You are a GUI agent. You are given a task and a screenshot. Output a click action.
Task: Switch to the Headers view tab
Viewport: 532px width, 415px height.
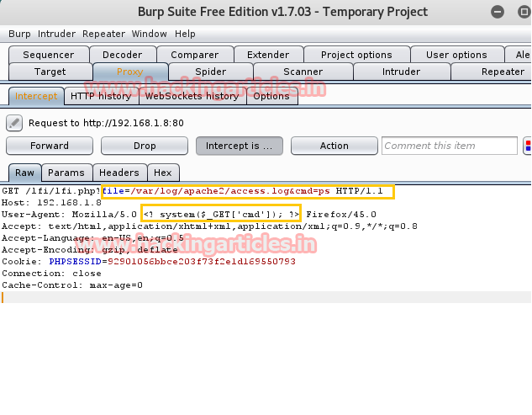[x=119, y=173]
